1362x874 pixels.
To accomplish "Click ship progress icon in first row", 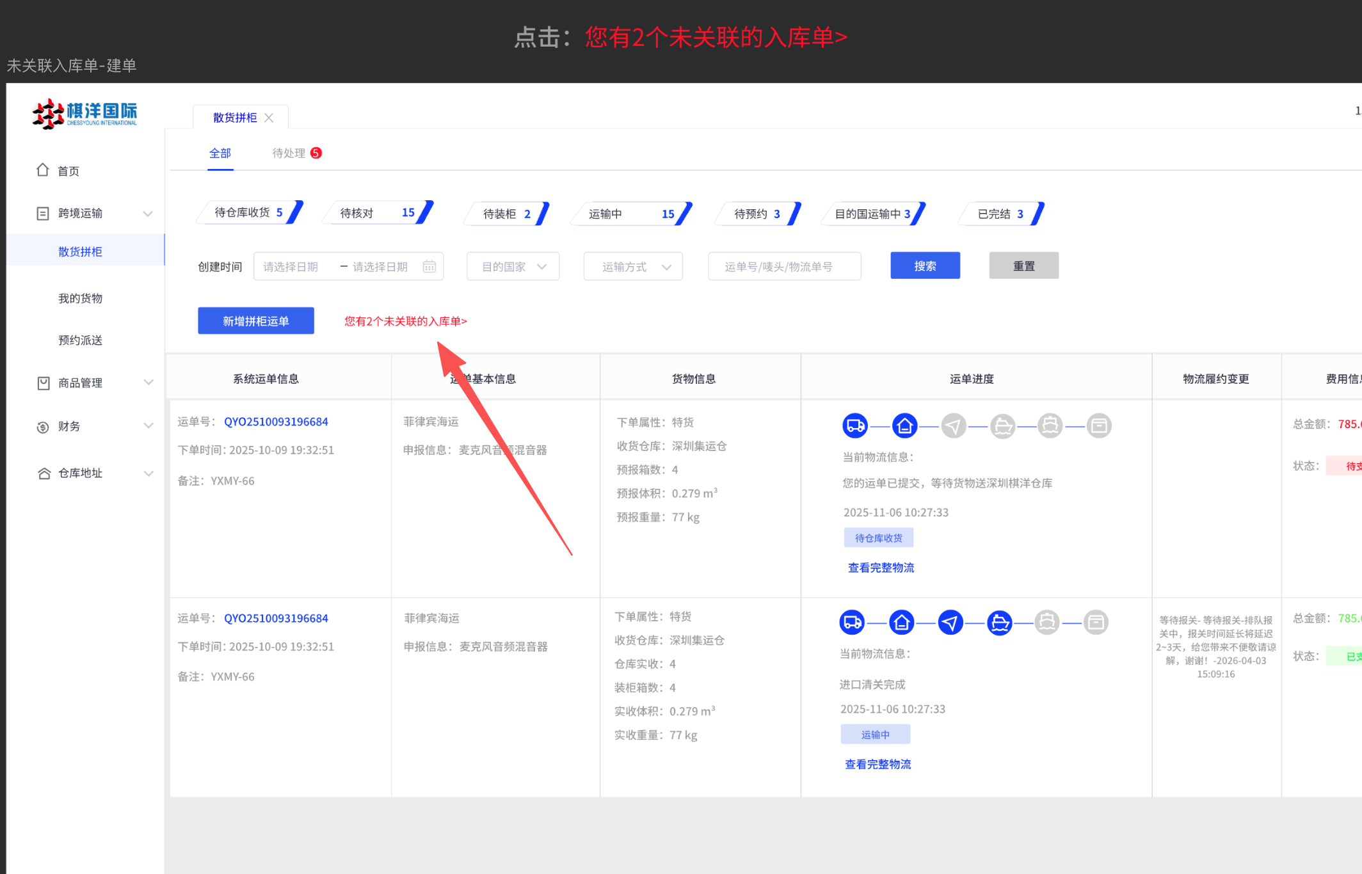I will click(x=1003, y=425).
